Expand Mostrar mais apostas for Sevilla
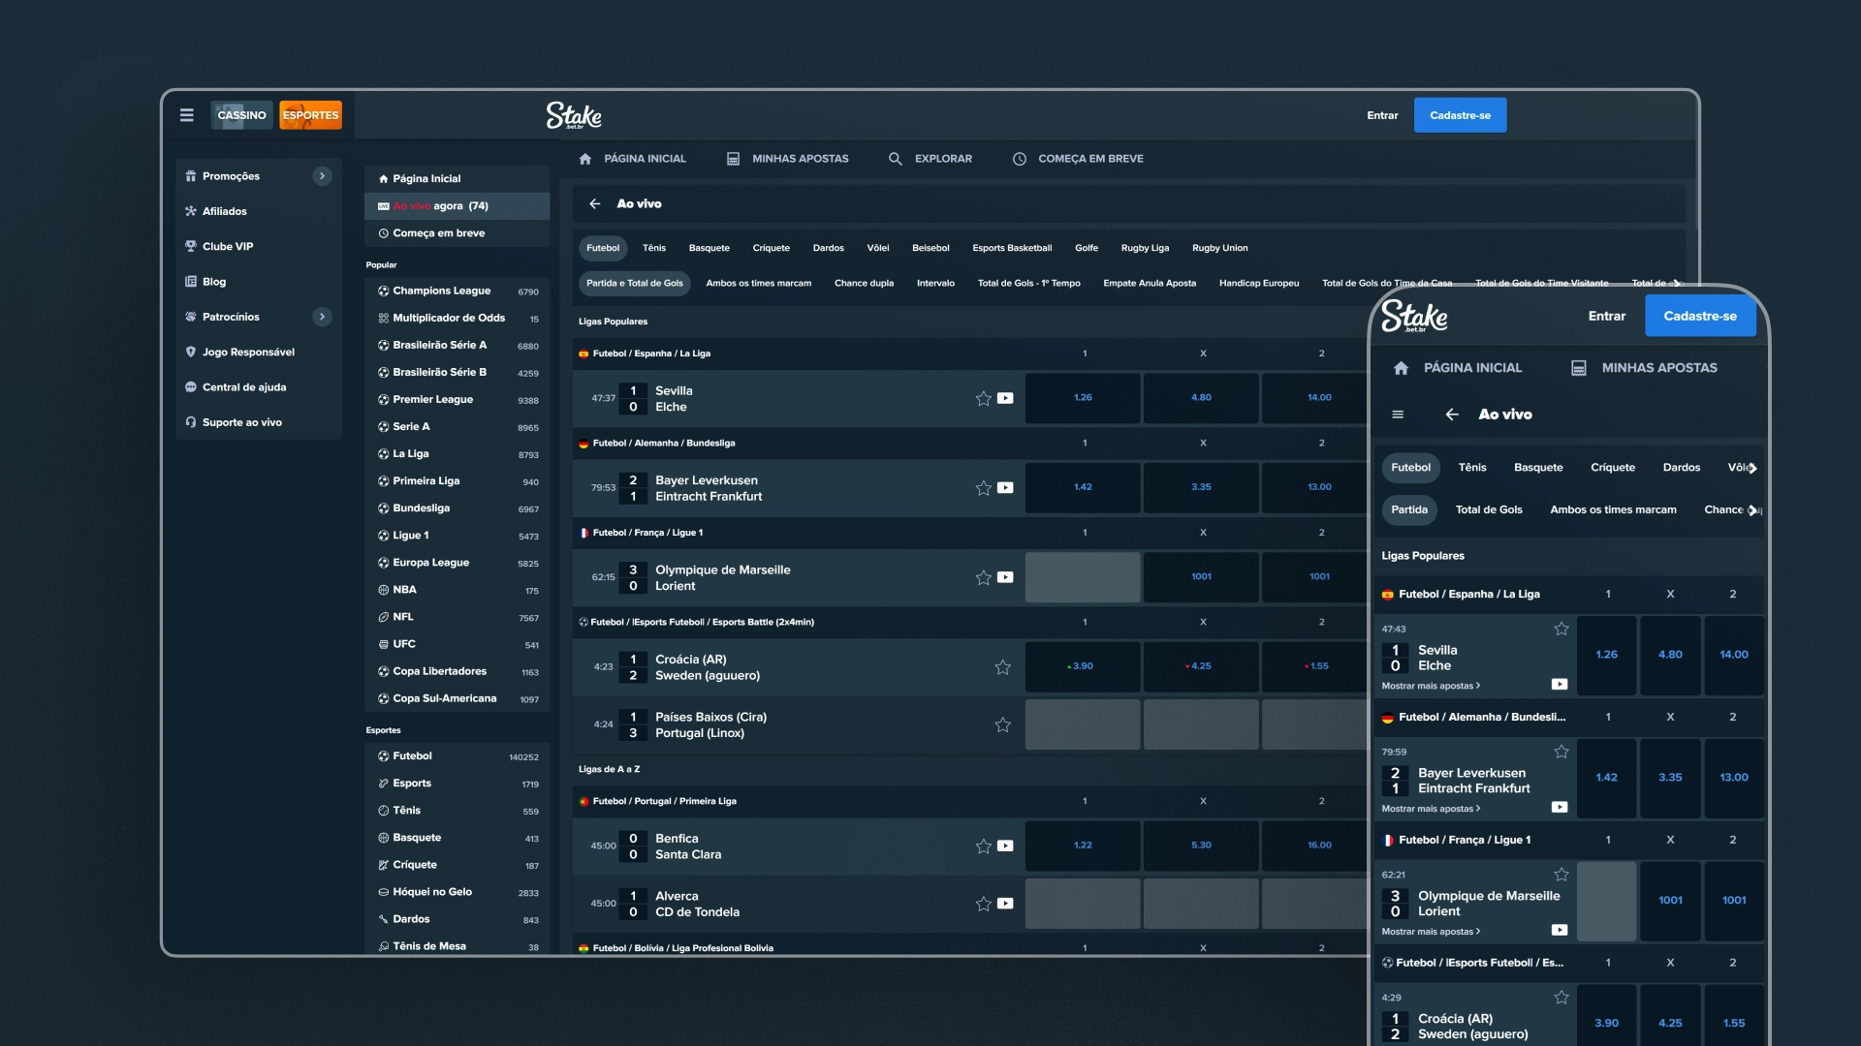1861x1046 pixels. tap(1432, 685)
